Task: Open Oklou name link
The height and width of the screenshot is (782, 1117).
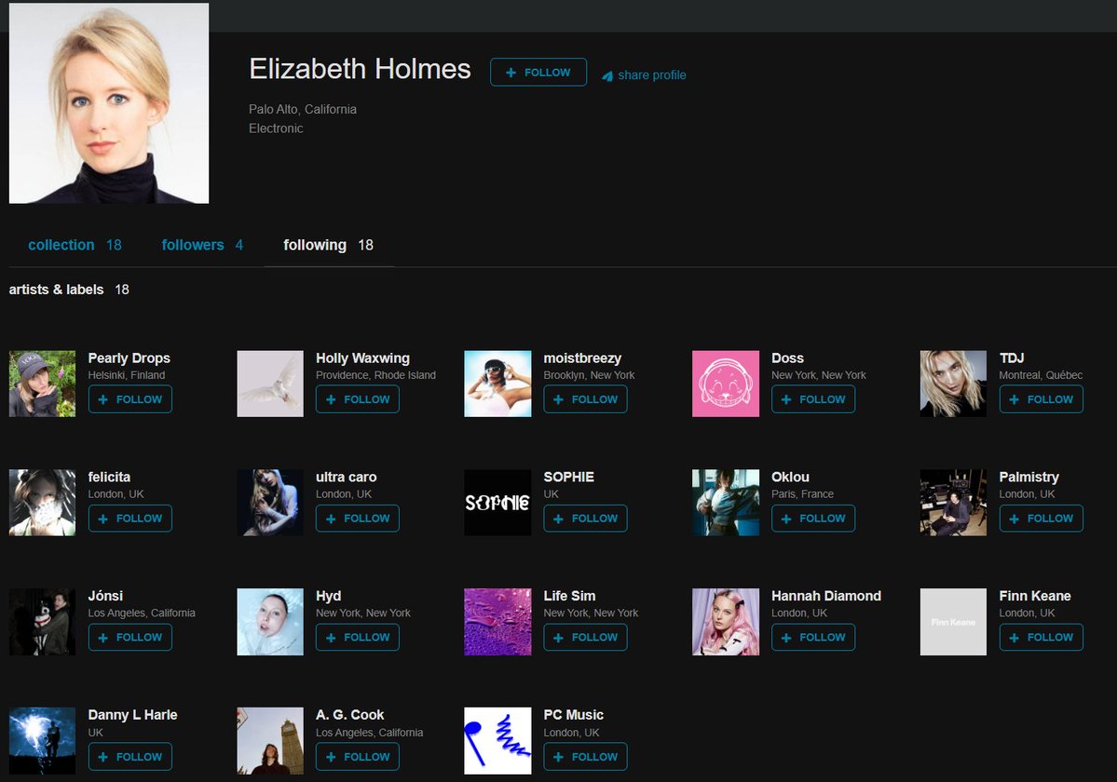Action: pyautogui.click(x=790, y=477)
